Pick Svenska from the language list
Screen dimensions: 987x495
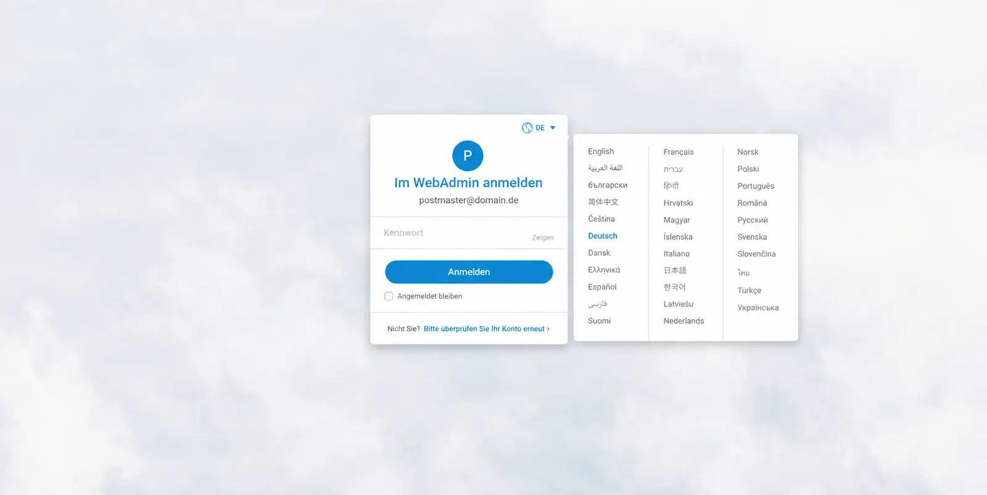pos(752,237)
